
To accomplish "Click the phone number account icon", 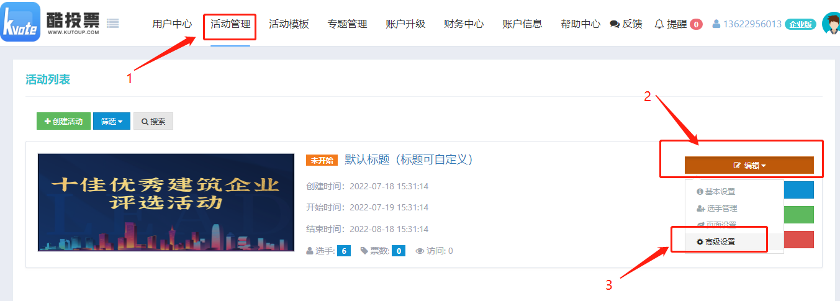I will (716, 24).
